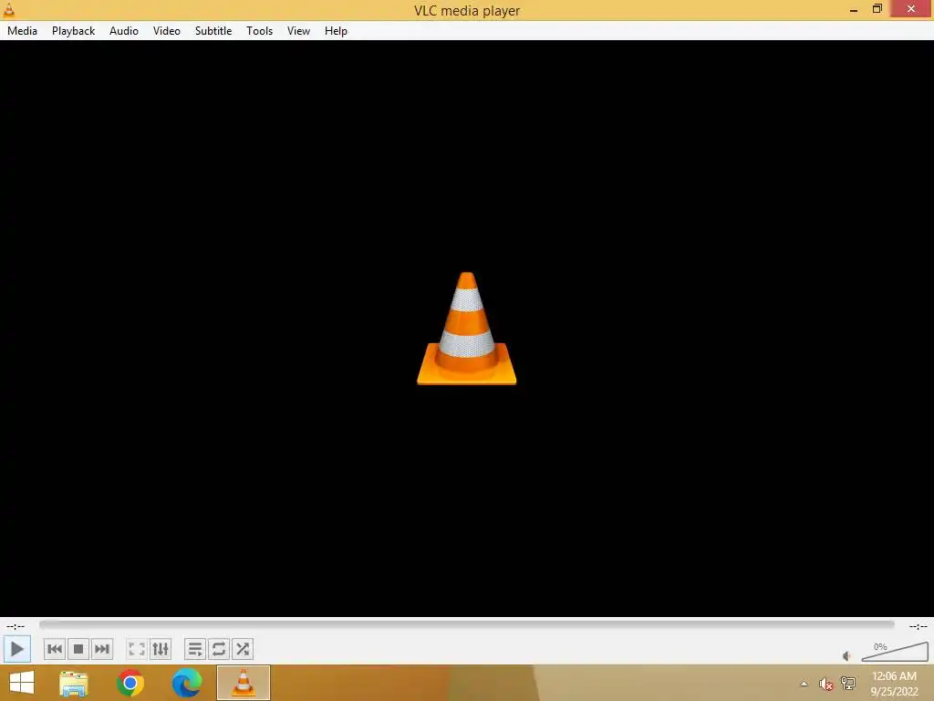
Task: Close the VLC media player window
Action: pos(911,8)
